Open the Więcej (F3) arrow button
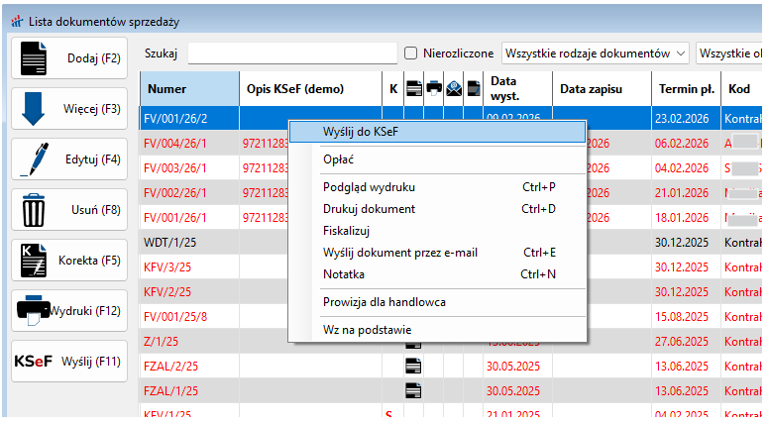769x424 pixels. [x=69, y=108]
